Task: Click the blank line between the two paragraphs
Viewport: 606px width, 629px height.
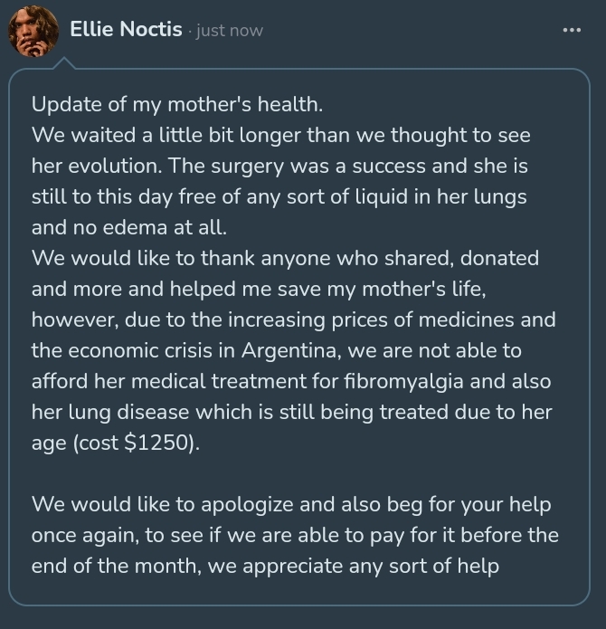Action: coord(298,473)
